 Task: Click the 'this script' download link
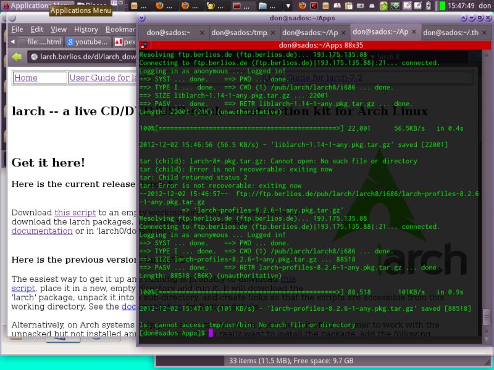pyautogui.click(x=75, y=213)
